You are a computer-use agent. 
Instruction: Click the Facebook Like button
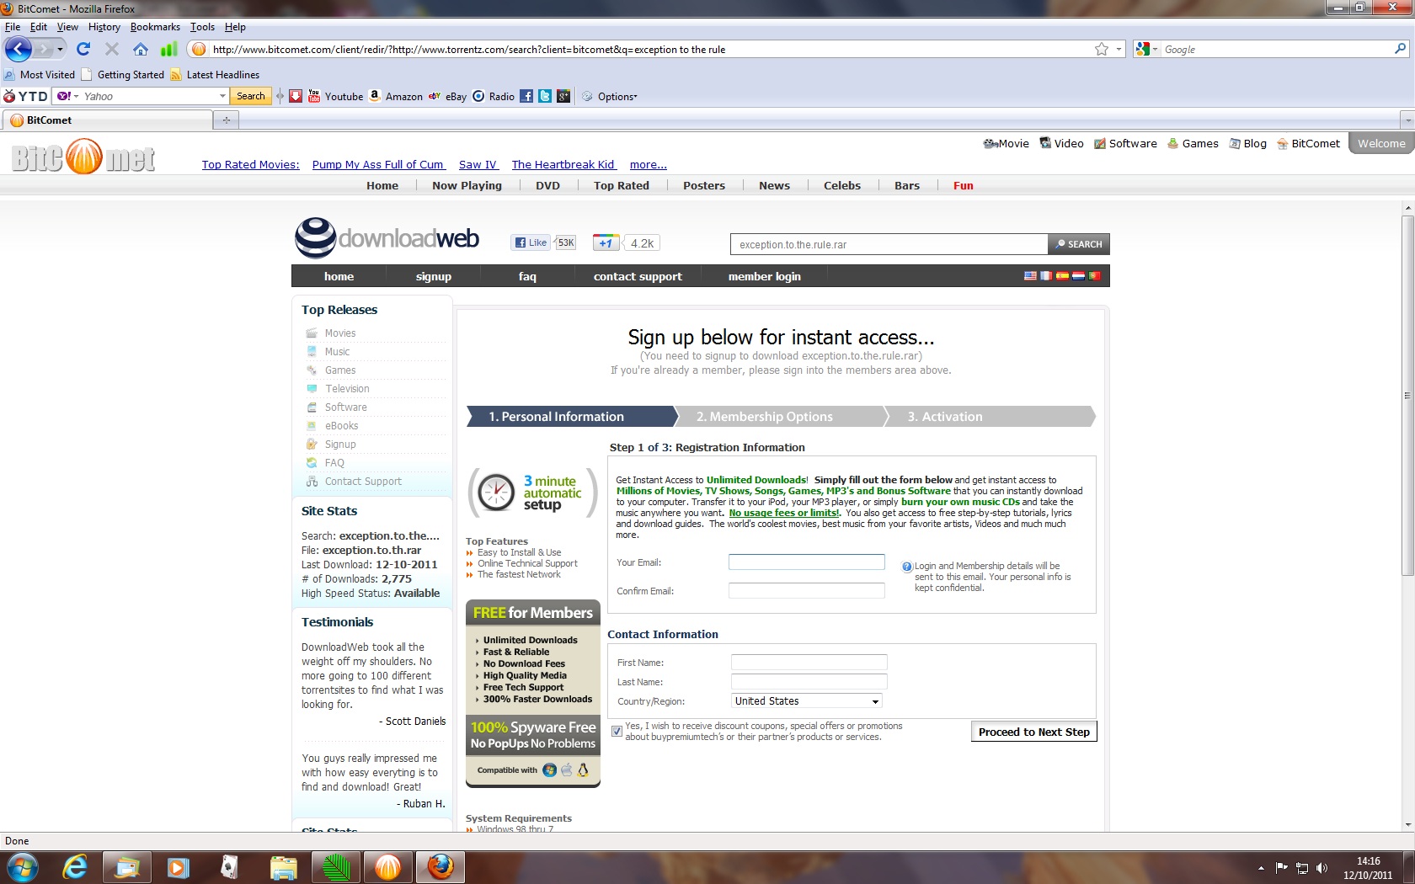(x=531, y=242)
